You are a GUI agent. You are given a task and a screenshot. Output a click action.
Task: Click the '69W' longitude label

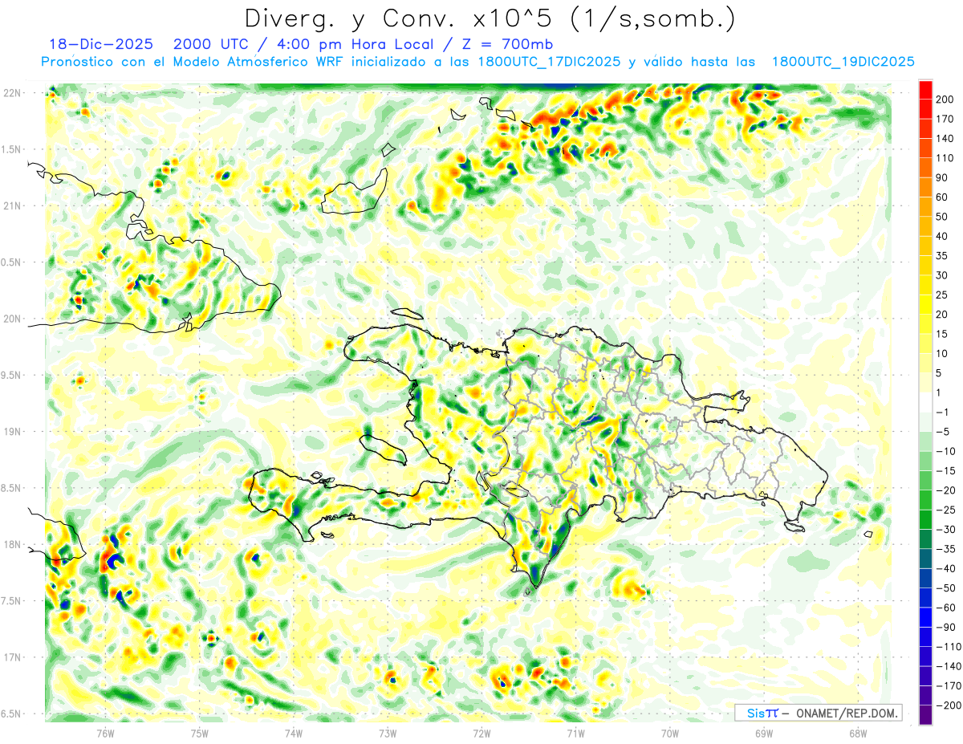pyautogui.click(x=764, y=733)
